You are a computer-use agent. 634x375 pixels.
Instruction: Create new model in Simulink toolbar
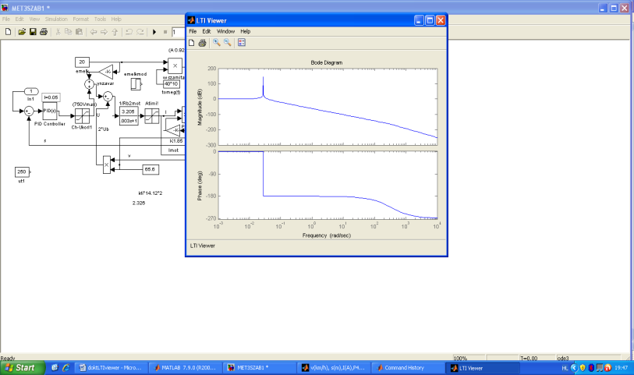8,31
